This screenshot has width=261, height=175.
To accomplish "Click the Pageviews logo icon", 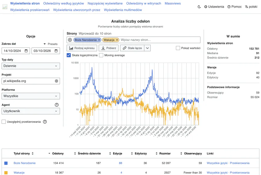I will tap(5, 7).
